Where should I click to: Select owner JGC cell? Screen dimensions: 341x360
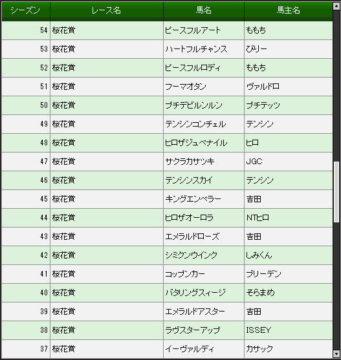click(x=289, y=162)
